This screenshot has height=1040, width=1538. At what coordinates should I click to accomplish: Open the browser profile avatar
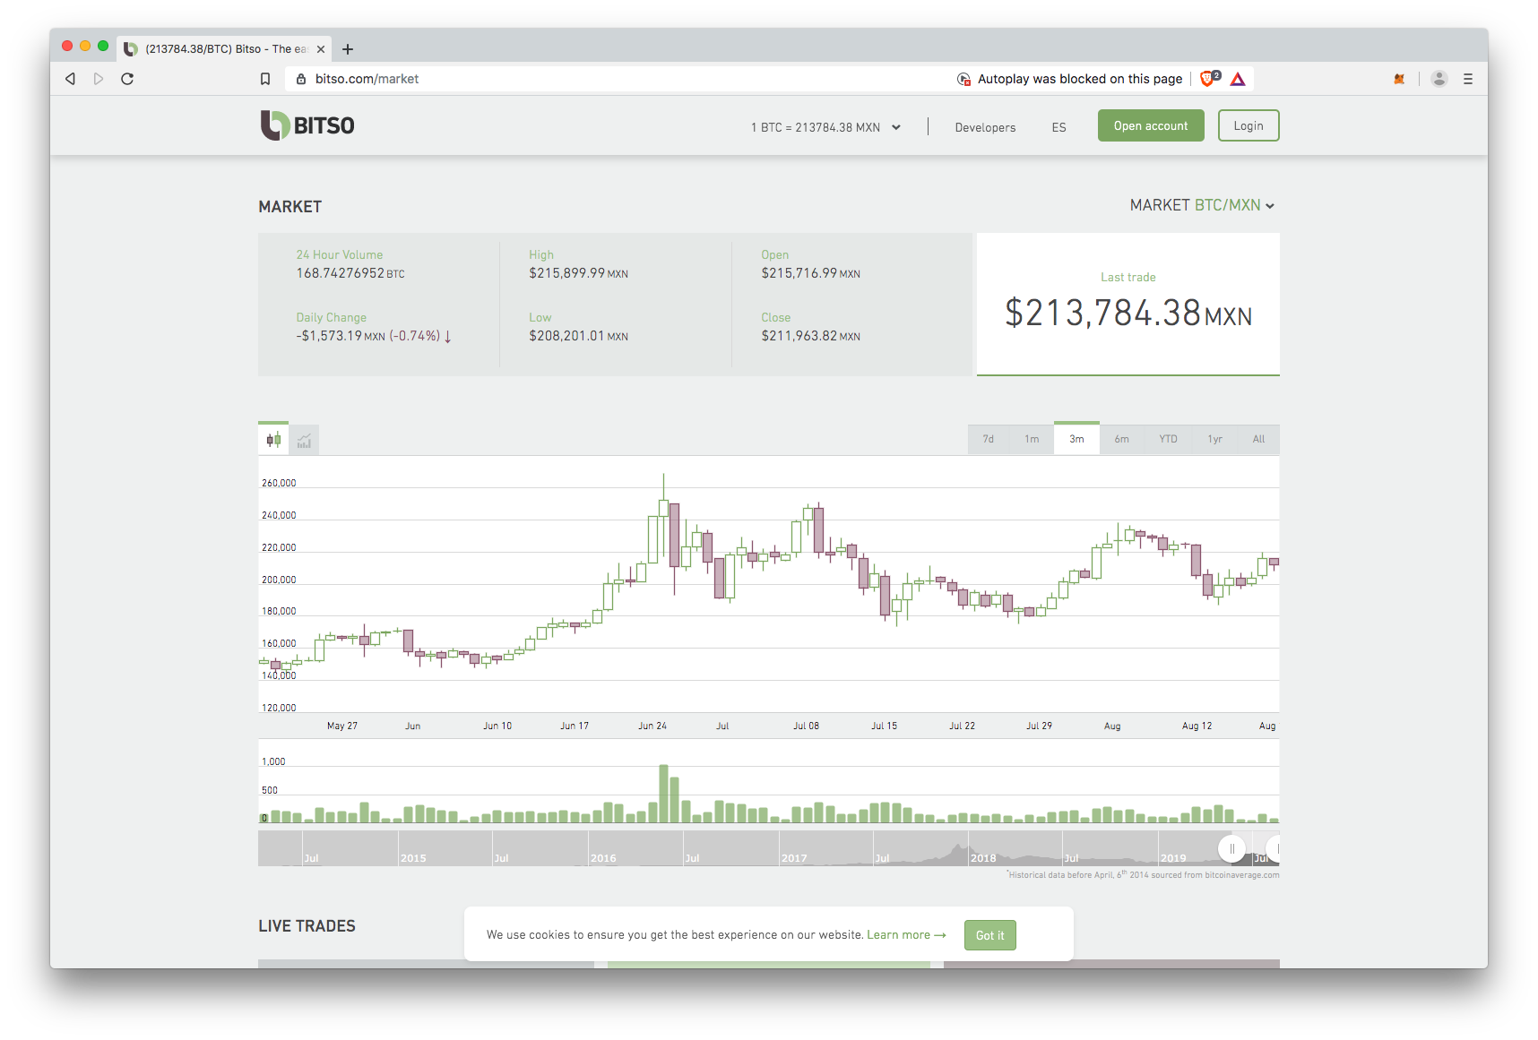pos(1439,79)
